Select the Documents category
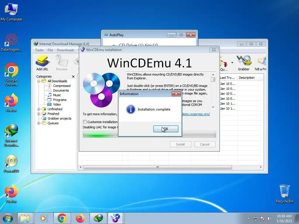Screen dimensions: 299x224 tap(61, 90)
